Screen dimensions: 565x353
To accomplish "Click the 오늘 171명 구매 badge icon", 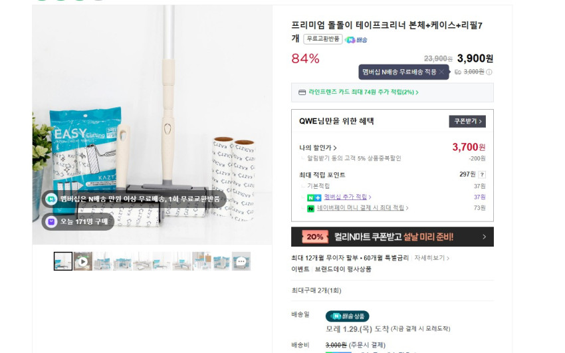I will tap(51, 221).
